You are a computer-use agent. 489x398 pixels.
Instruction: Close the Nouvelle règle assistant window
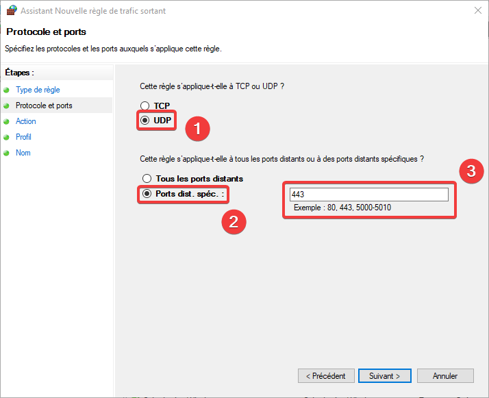pyautogui.click(x=477, y=10)
